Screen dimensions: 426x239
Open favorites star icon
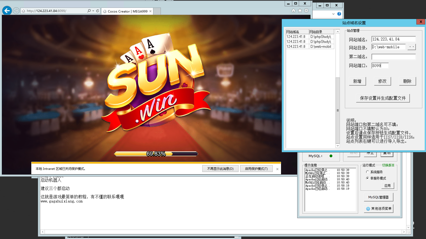(x=300, y=11)
